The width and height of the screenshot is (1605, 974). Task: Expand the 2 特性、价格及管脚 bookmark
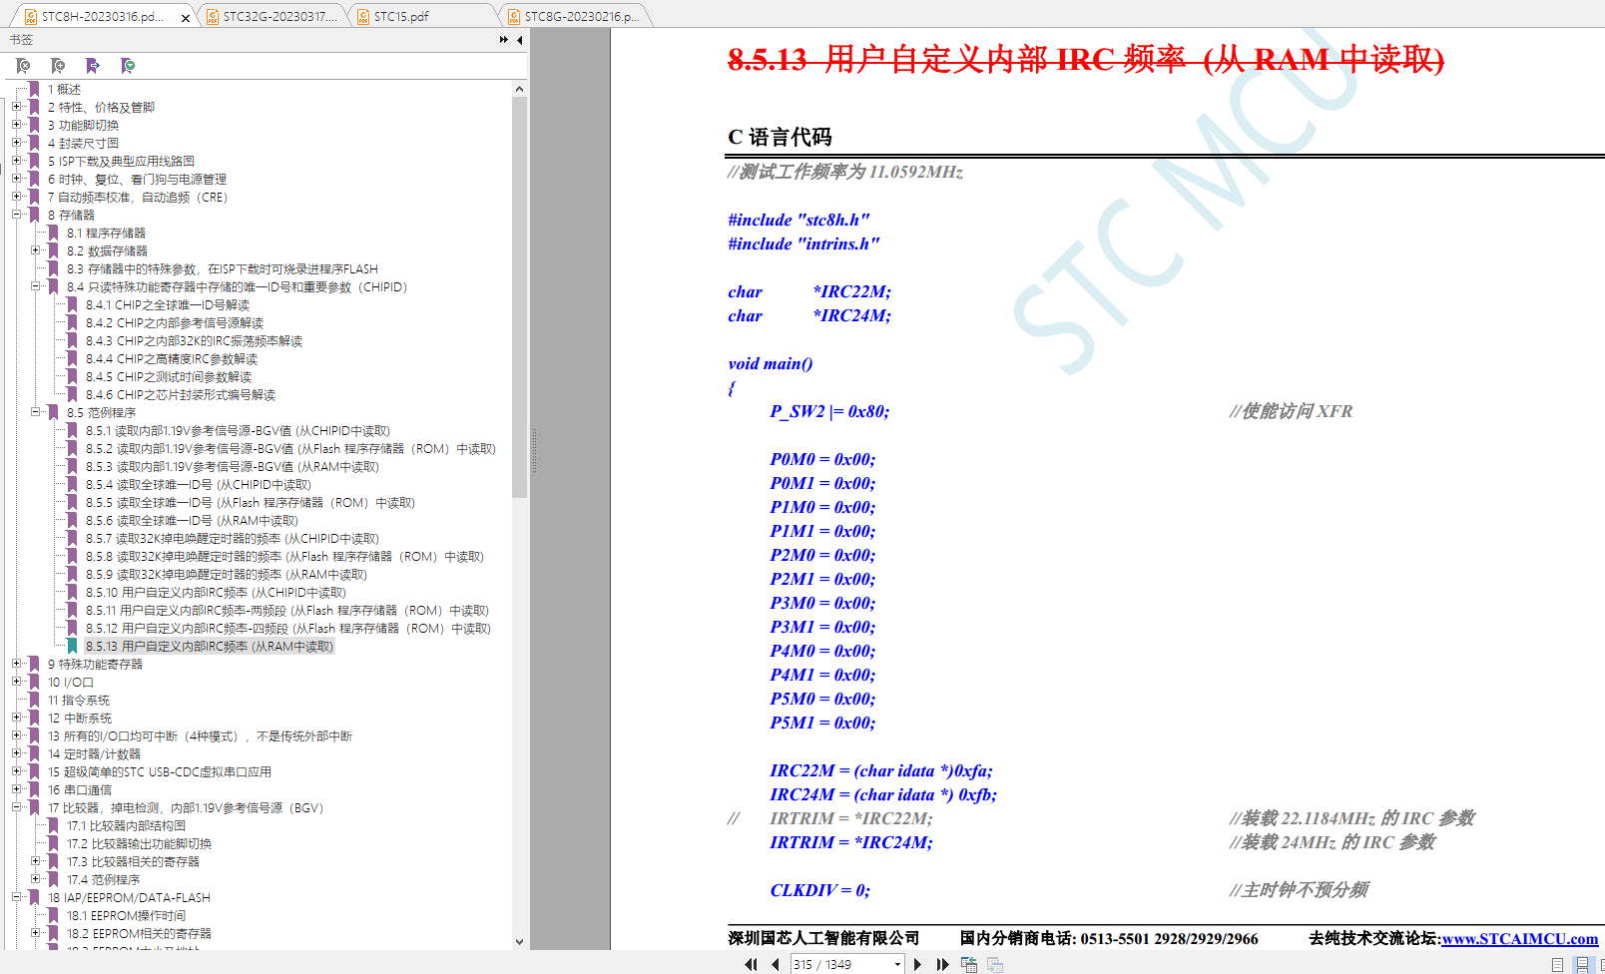pyautogui.click(x=17, y=108)
